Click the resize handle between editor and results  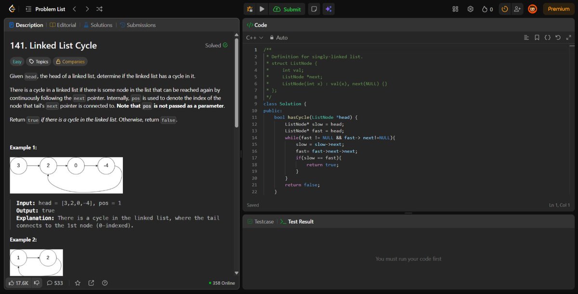[408, 213]
